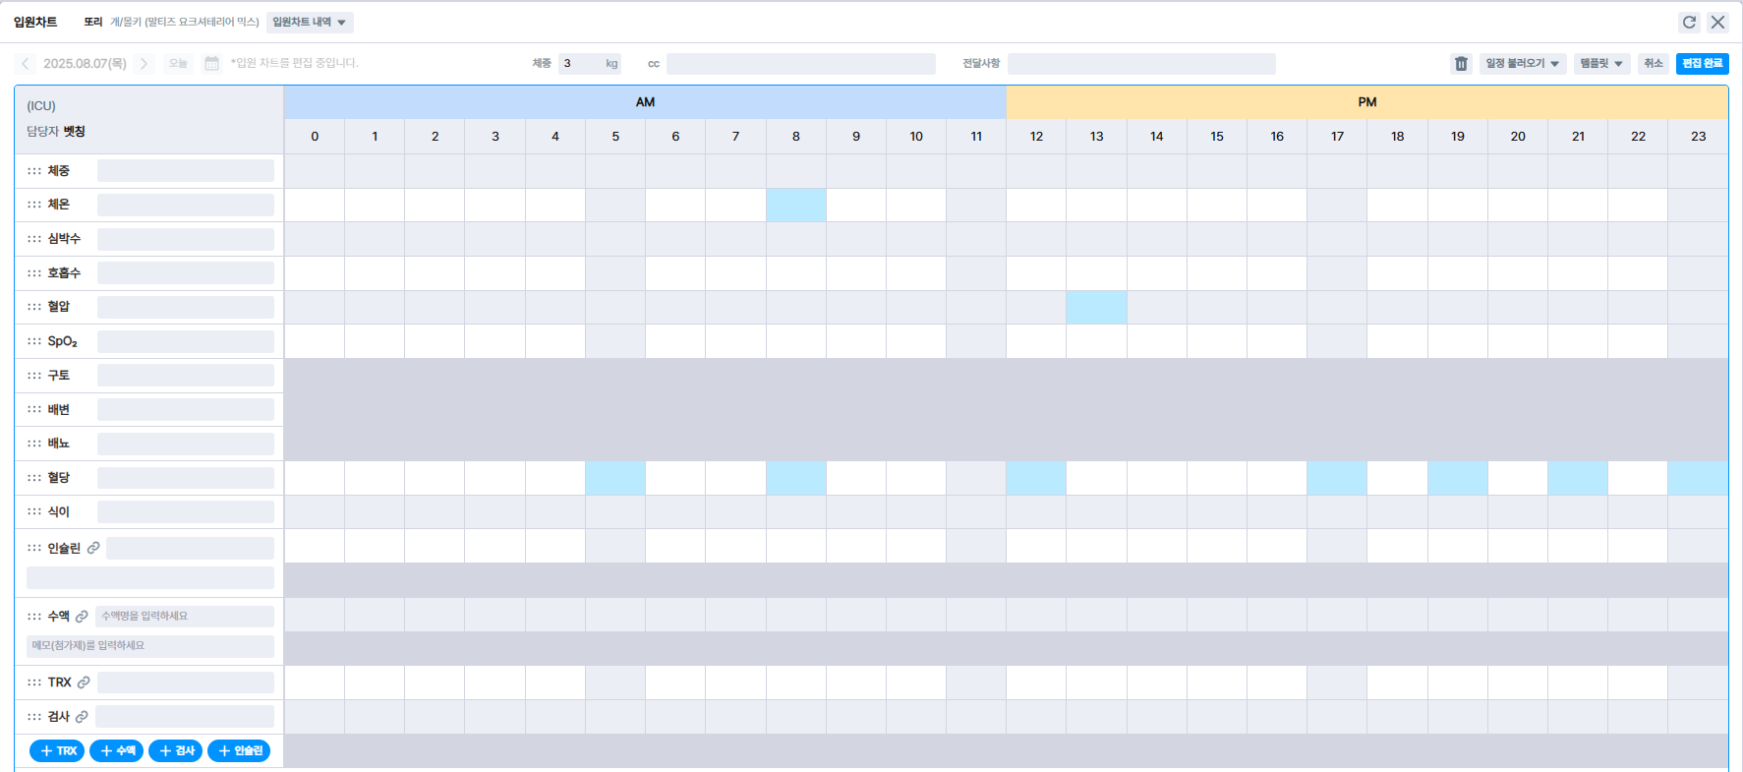Viewport: 1743px width, 772px height.
Task: Toggle the 혈당 cell at hour 19
Action: tap(1457, 478)
